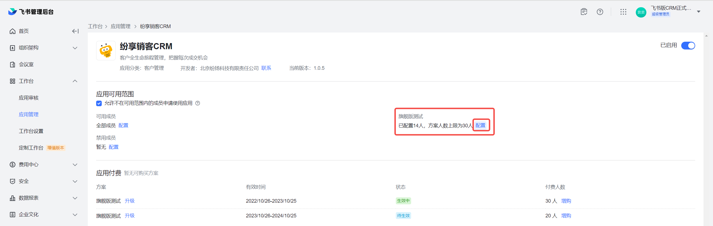Expand the 数据报表 chevron
The width and height of the screenshot is (713, 226).
[75, 198]
